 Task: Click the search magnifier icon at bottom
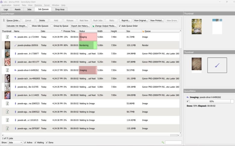pyautogui.click(x=163, y=142)
